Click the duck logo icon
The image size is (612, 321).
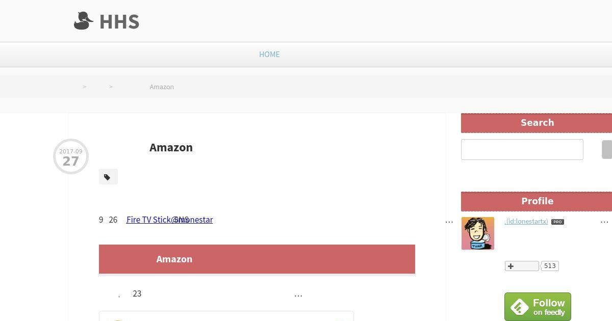coord(84,21)
